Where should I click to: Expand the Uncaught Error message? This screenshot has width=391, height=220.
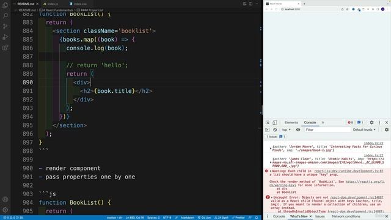coord(272,197)
